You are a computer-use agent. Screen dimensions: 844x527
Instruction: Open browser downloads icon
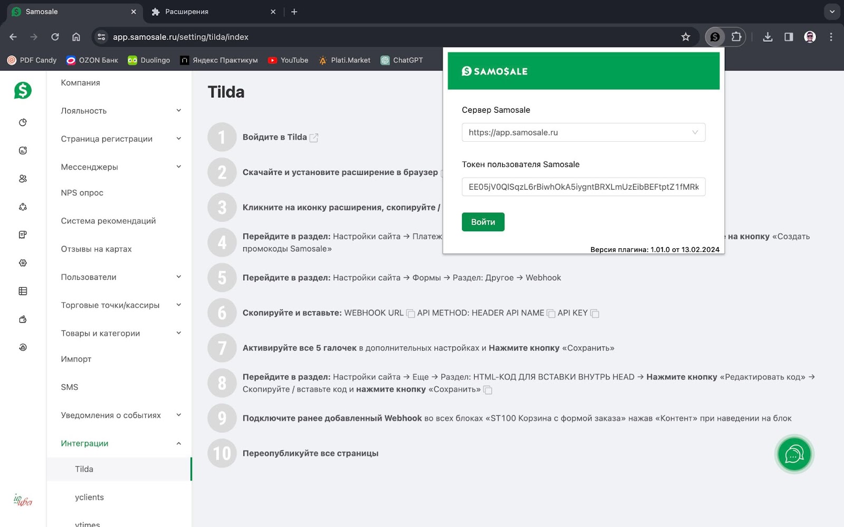pyautogui.click(x=768, y=37)
